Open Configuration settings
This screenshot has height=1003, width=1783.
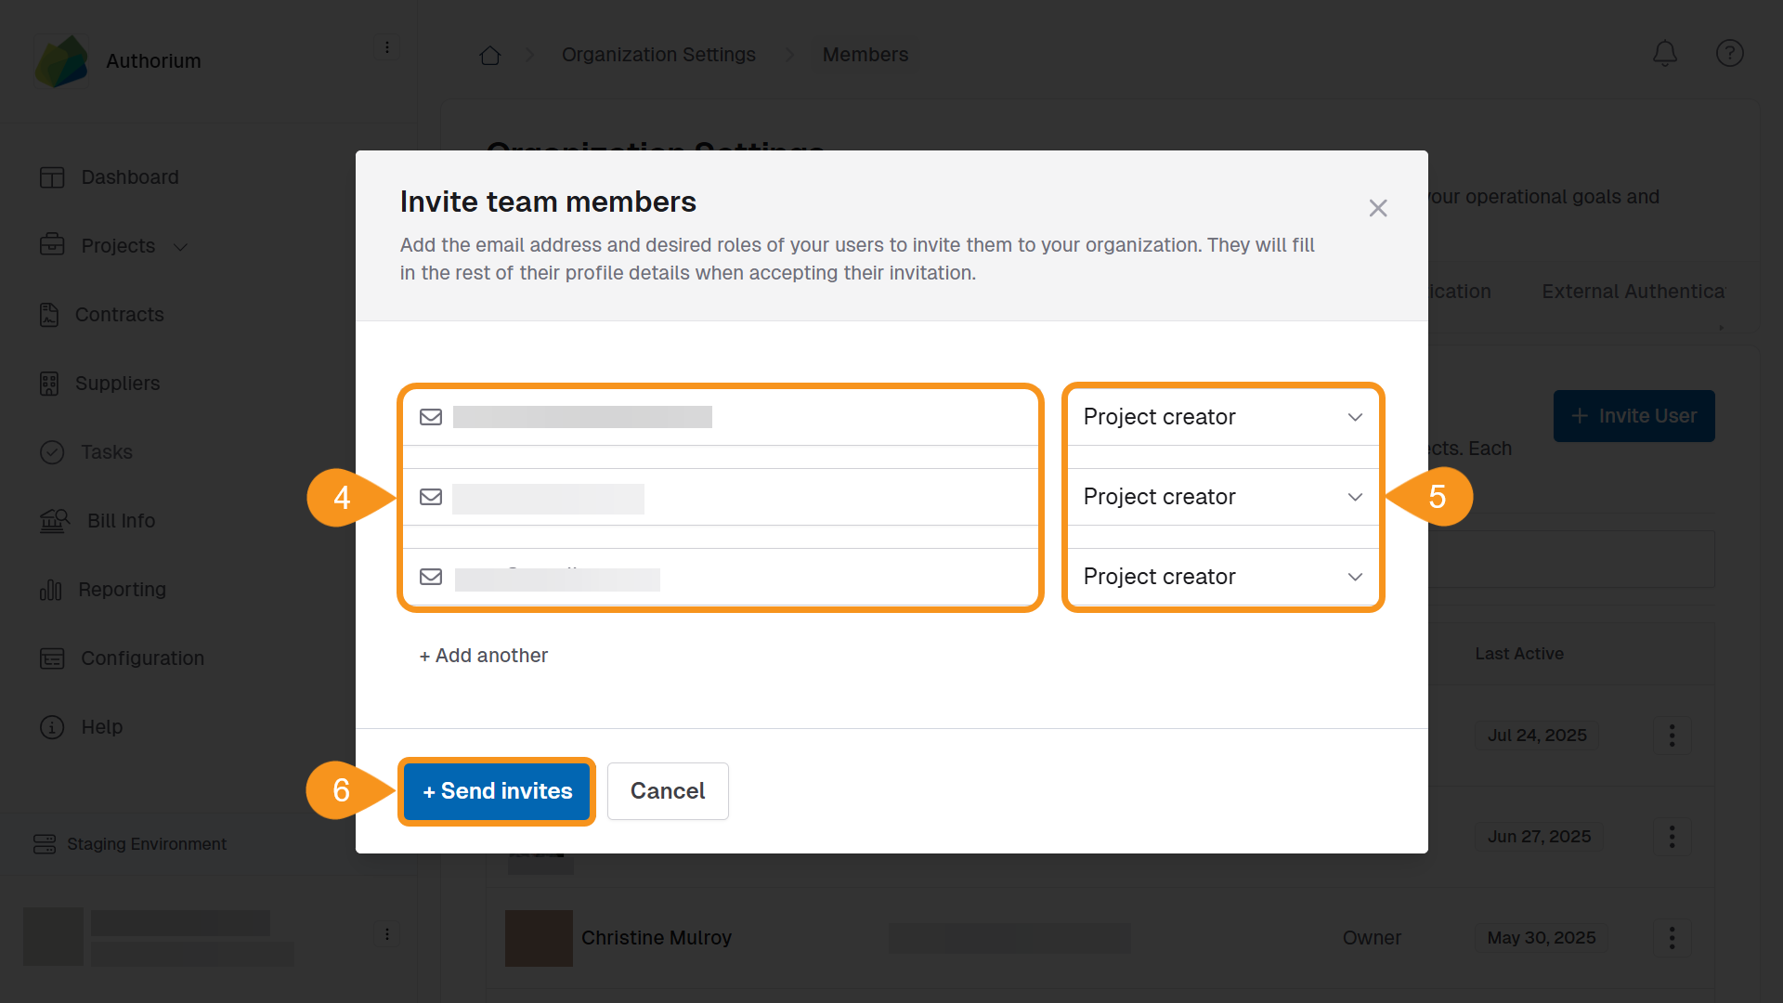tap(141, 658)
